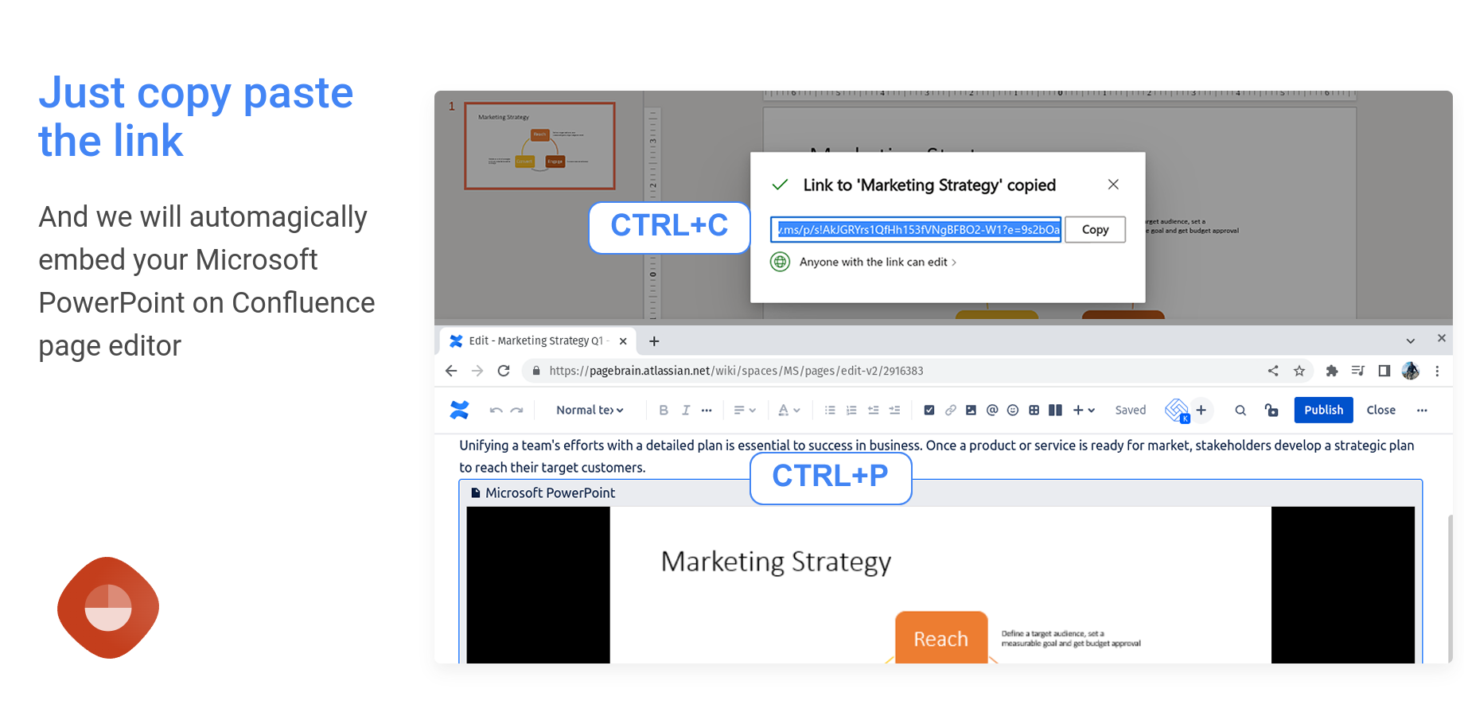Image resolution: width=1464 pixels, height=716 pixels.
Task: Open the browser three-dot menu
Action: tap(1437, 371)
